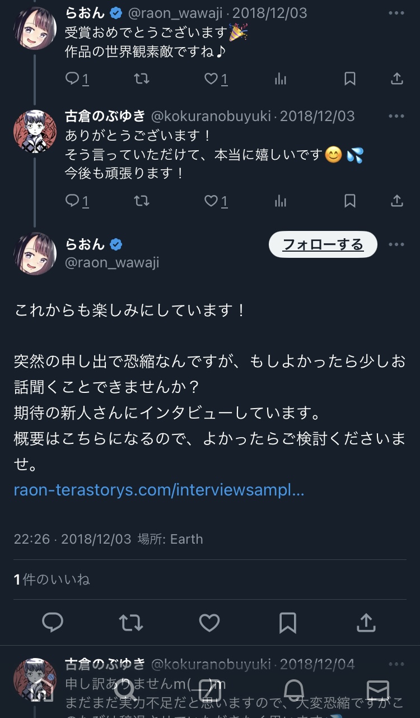The width and height of the screenshot is (420, 718).
Task: Retweet 古倉のぶゆき's ありがとうございます reply
Action: coord(142,201)
